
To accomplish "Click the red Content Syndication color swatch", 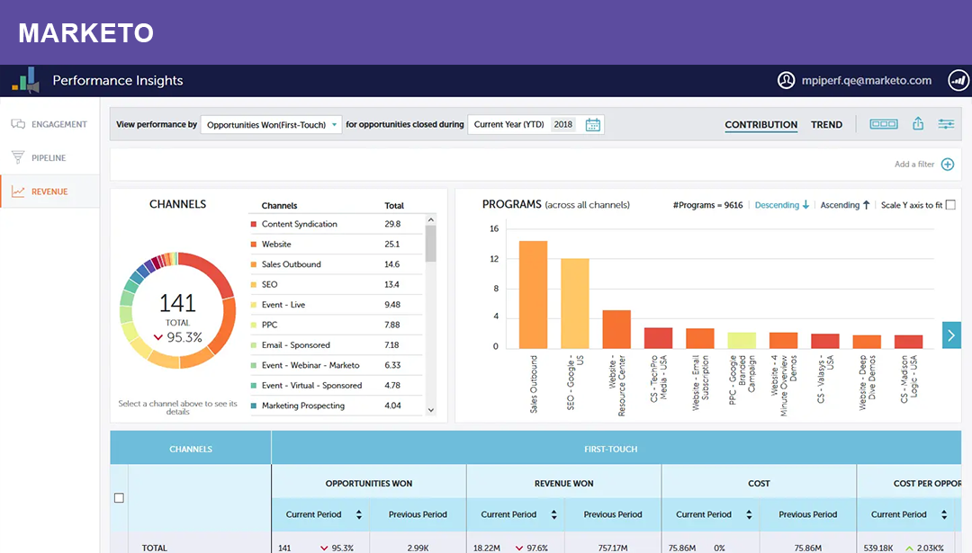I will (253, 224).
